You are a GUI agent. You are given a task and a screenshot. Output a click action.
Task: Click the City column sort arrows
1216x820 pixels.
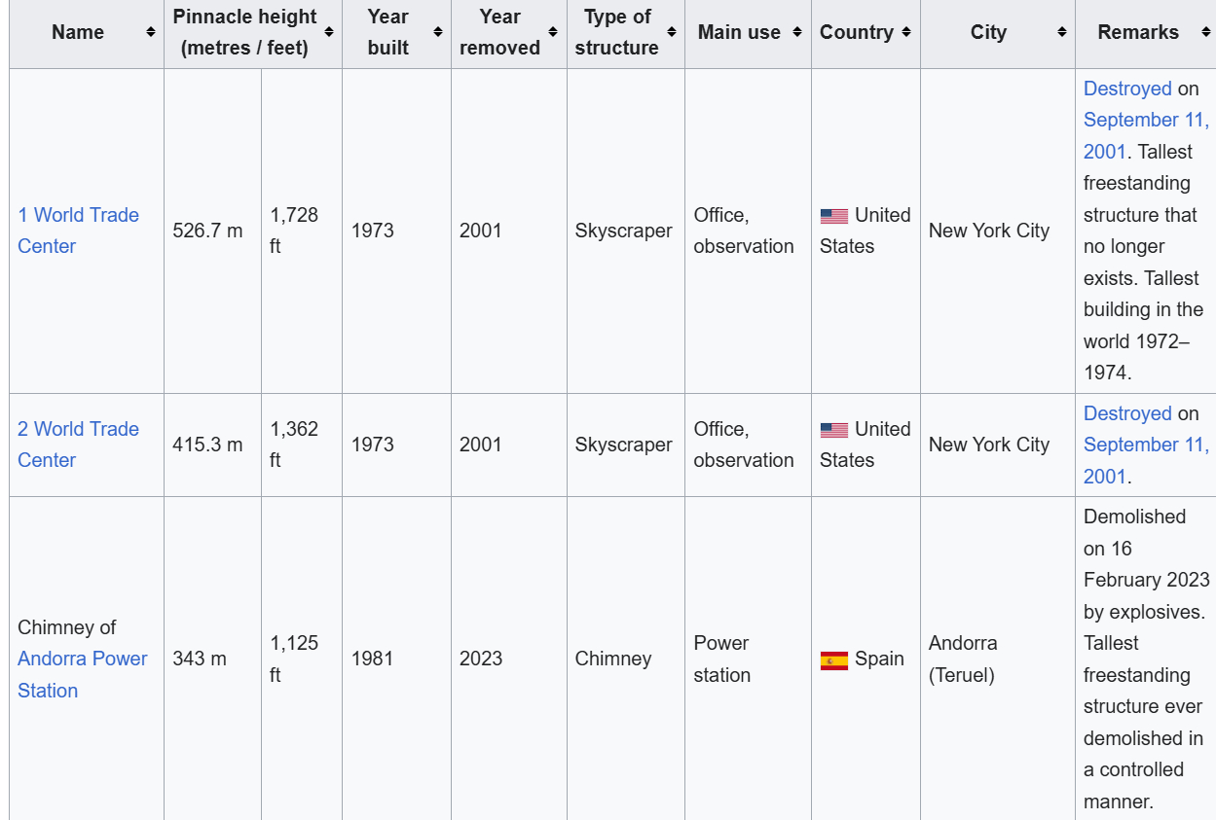pyautogui.click(x=1061, y=33)
